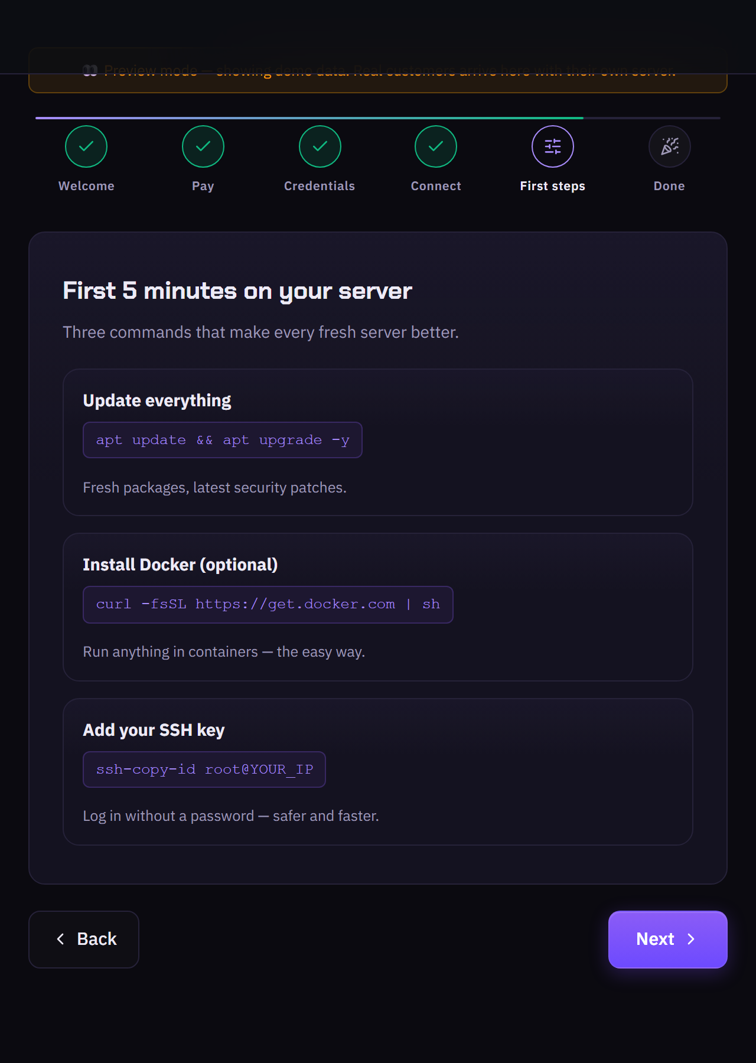756x1063 pixels.
Task: Select the Credentials step label
Action: 320,186
